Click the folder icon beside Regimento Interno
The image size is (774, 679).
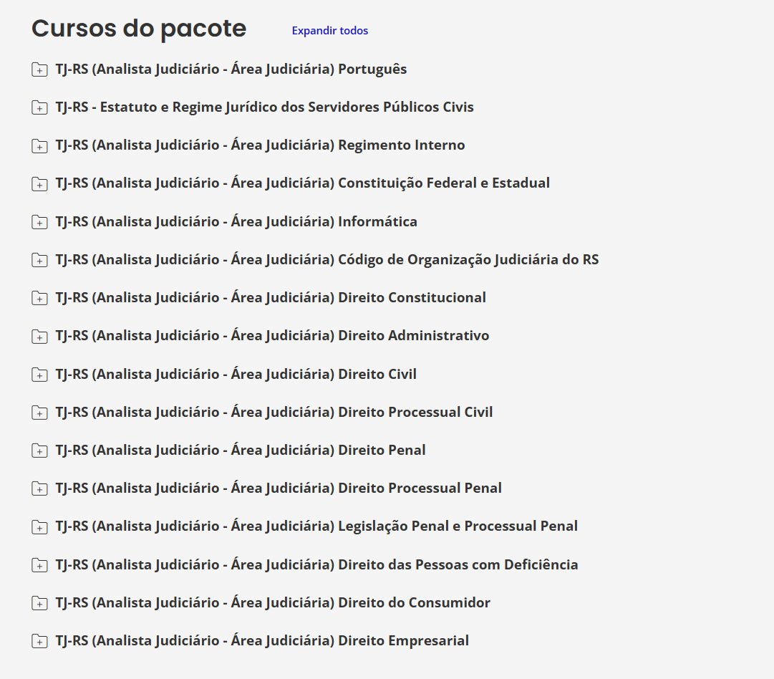[39, 145]
